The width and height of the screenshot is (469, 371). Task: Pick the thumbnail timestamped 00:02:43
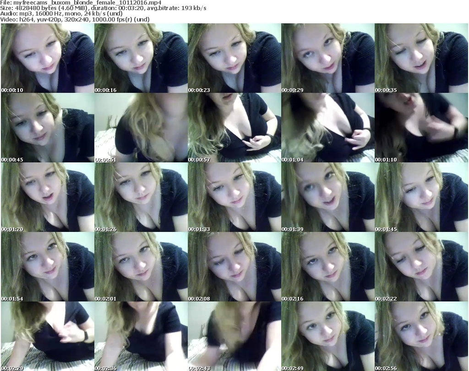[x=234, y=336]
